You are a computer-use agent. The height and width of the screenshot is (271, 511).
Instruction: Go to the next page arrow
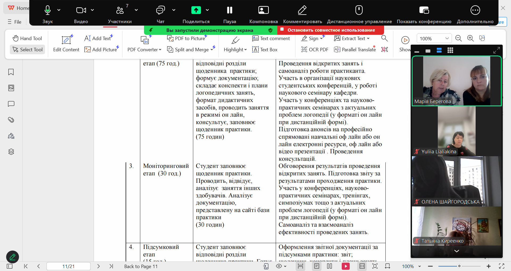tap(98, 266)
